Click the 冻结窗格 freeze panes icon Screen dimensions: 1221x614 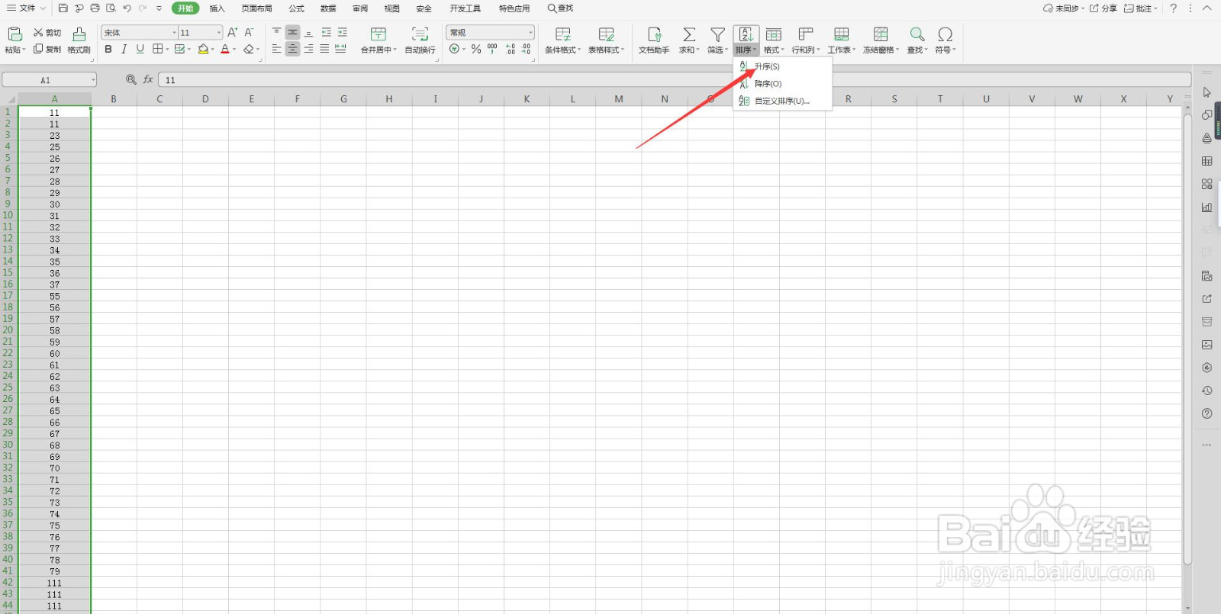pyautogui.click(x=881, y=34)
